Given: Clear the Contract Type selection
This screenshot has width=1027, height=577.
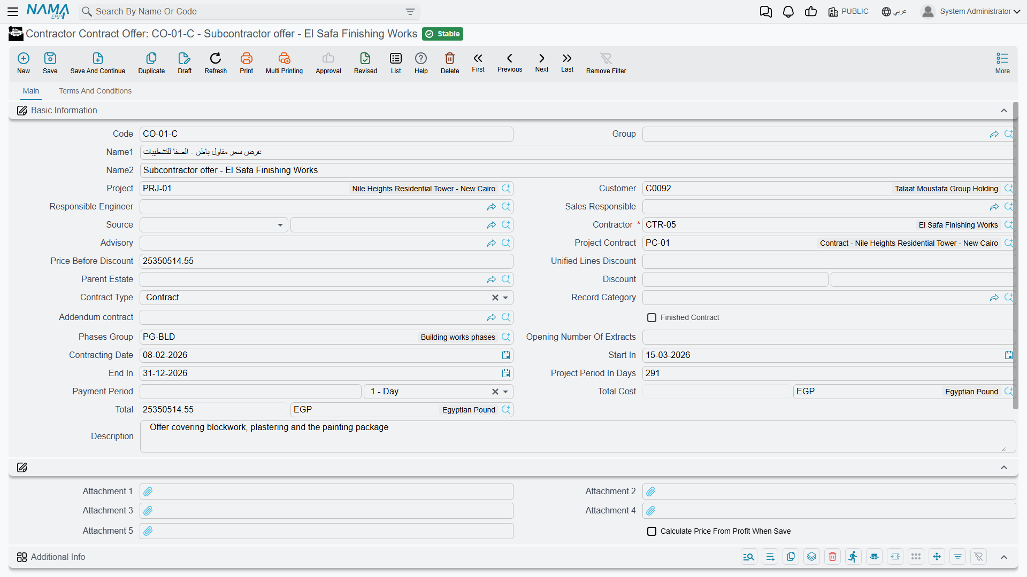Looking at the screenshot, I should 495,298.
